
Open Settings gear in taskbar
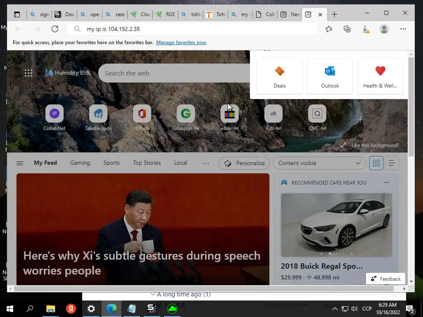[x=91, y=309]
